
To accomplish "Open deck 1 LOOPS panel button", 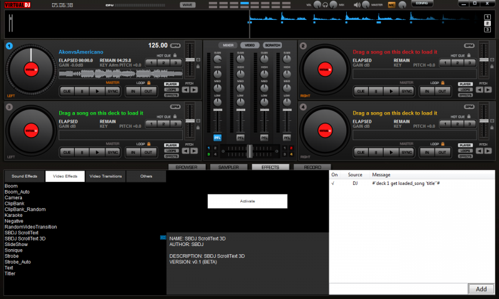I will pos(171,90).
